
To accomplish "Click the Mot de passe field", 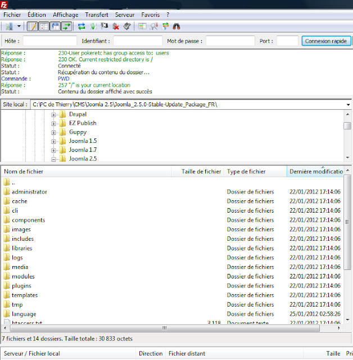I will pyautogui.click(x=230, y=41).
